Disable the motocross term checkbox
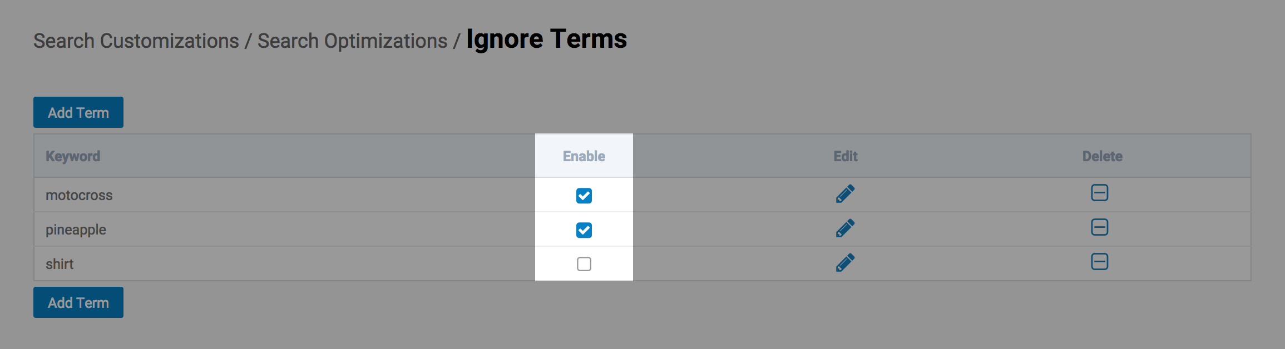Viewport: 1285px width, 349px height. pos(584,196)
